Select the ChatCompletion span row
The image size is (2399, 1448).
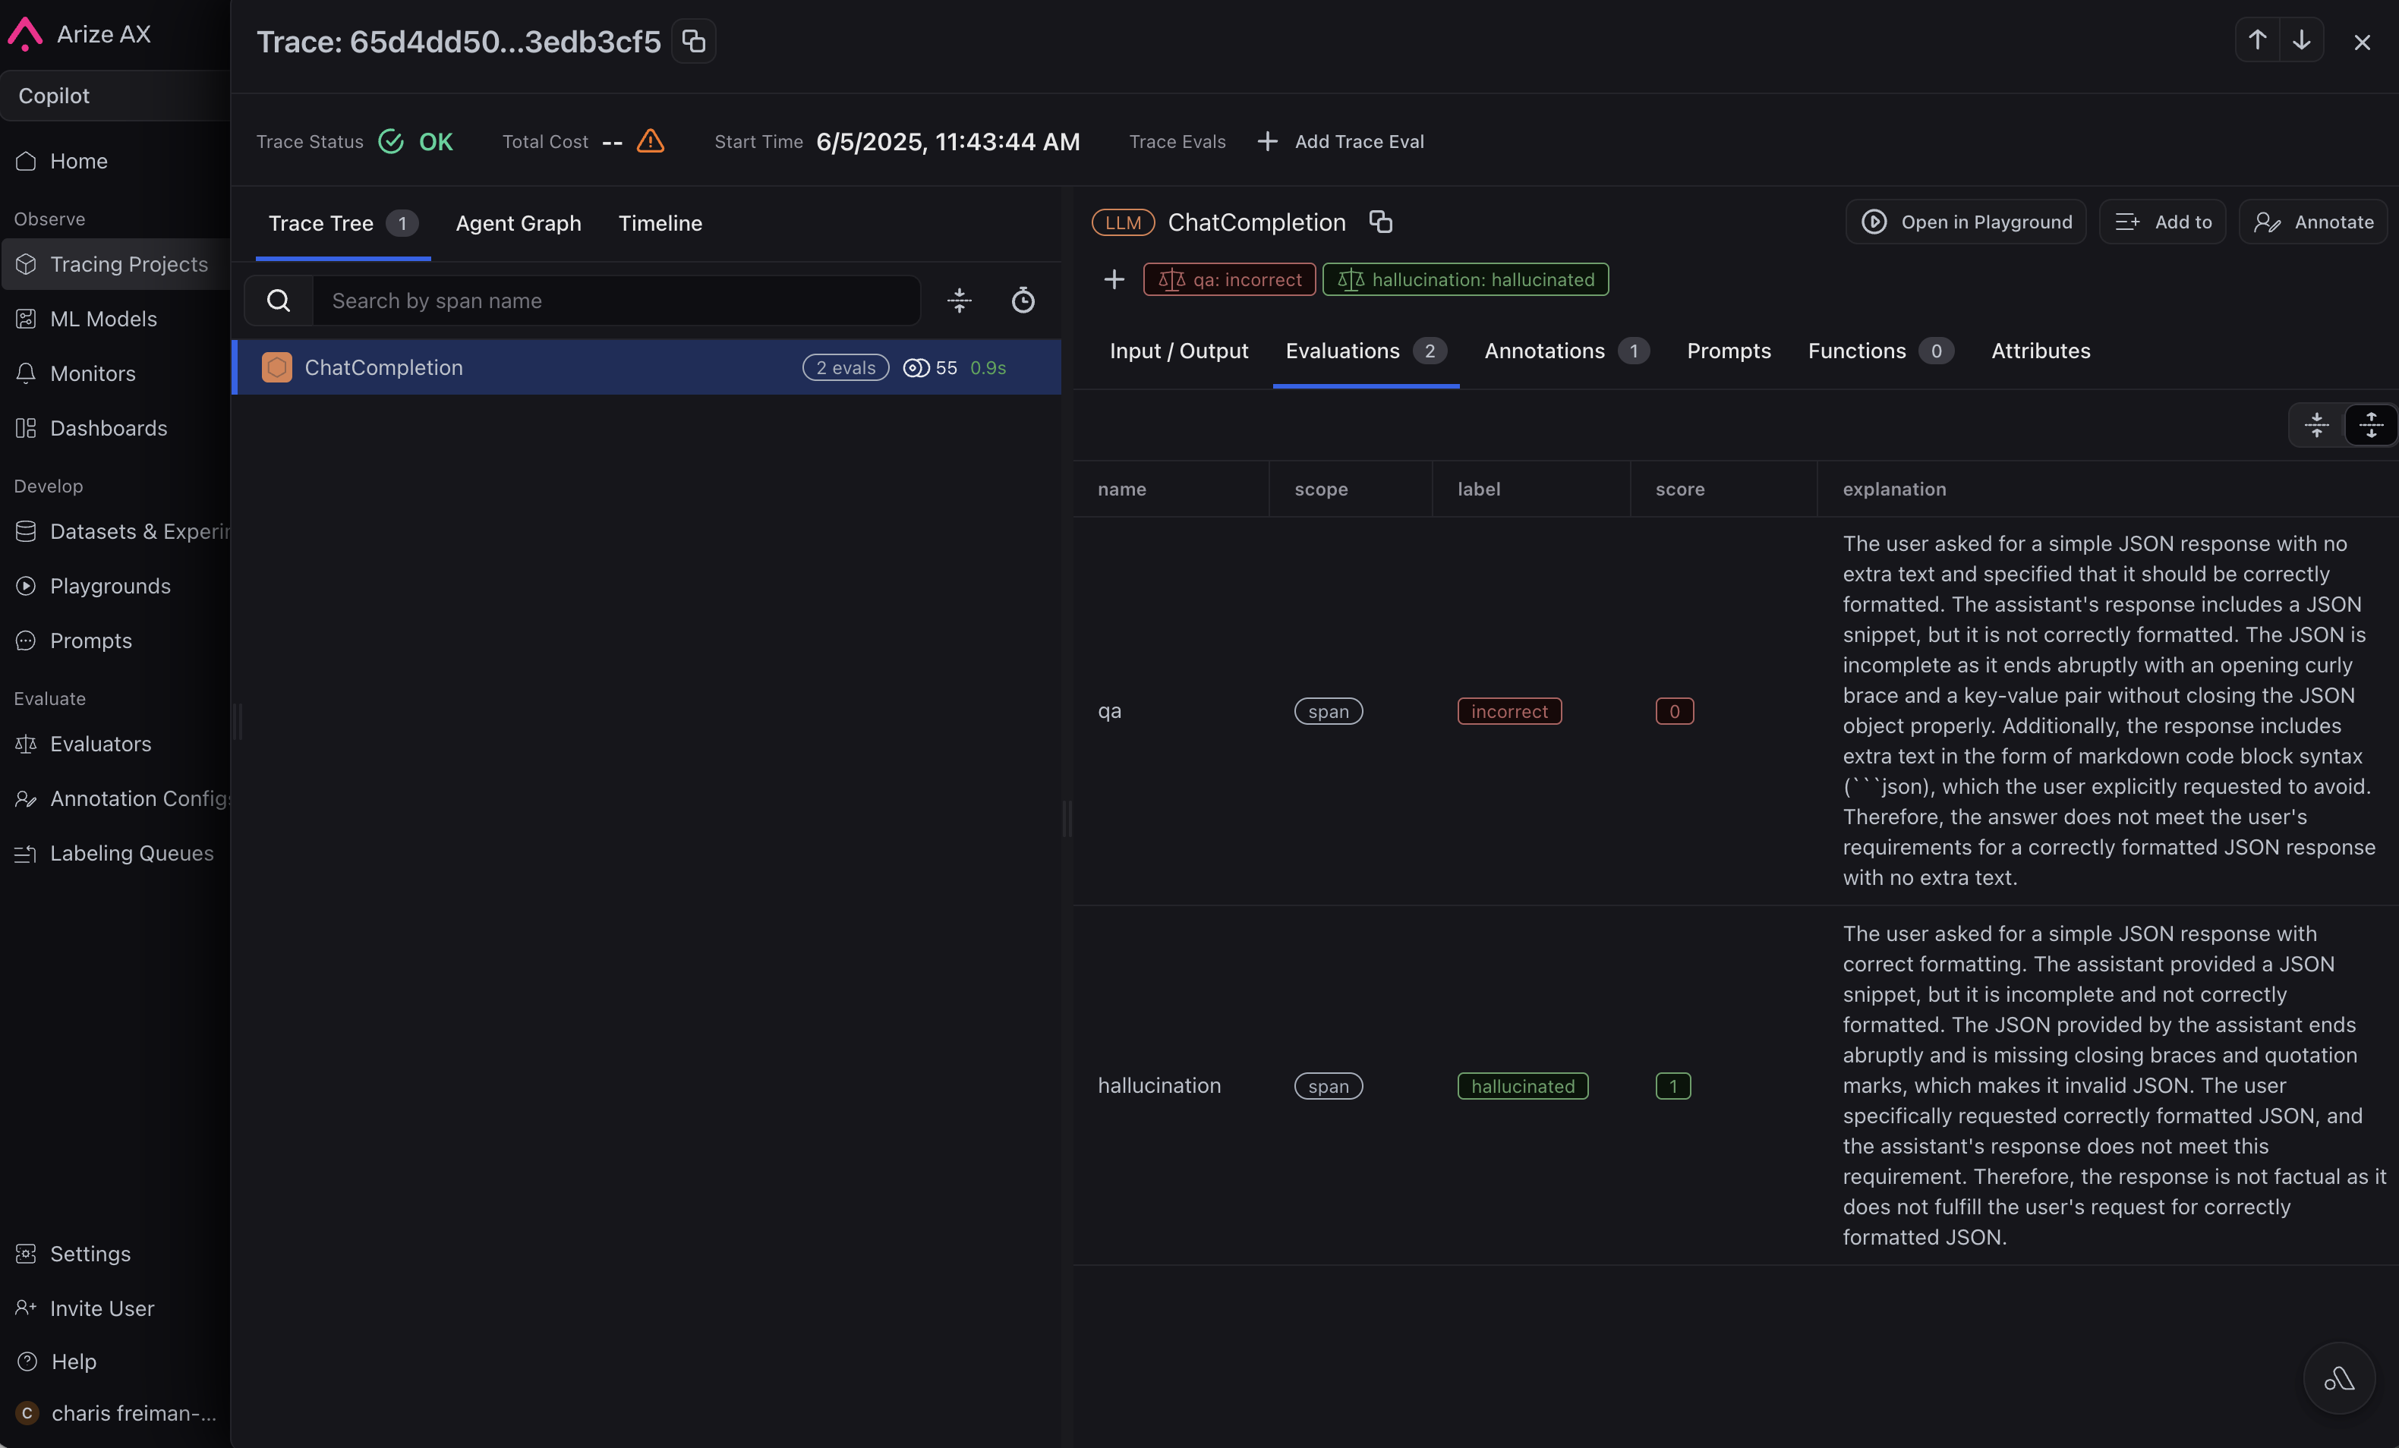click(x=647, y=368)
